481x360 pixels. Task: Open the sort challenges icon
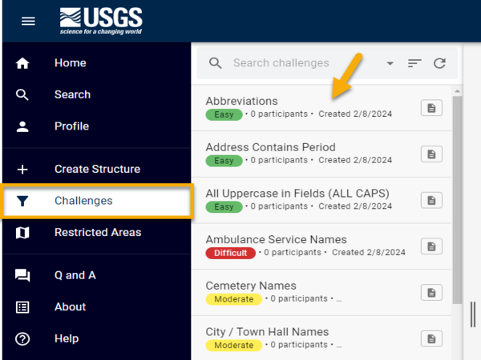[414, 63]
